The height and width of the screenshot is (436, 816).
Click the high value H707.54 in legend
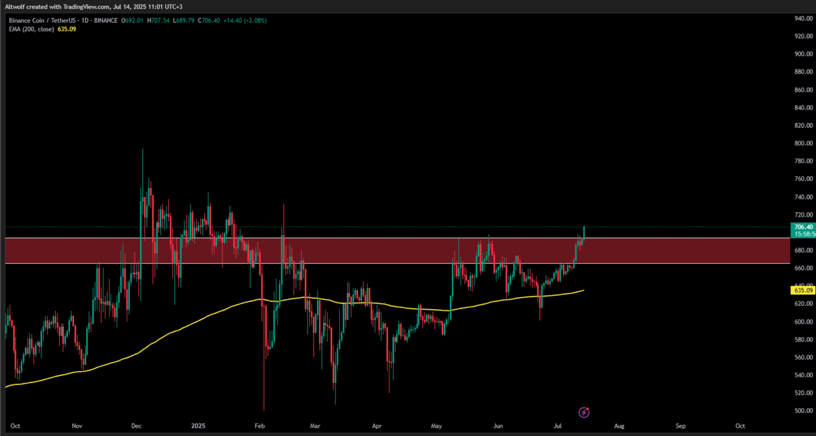159,20
